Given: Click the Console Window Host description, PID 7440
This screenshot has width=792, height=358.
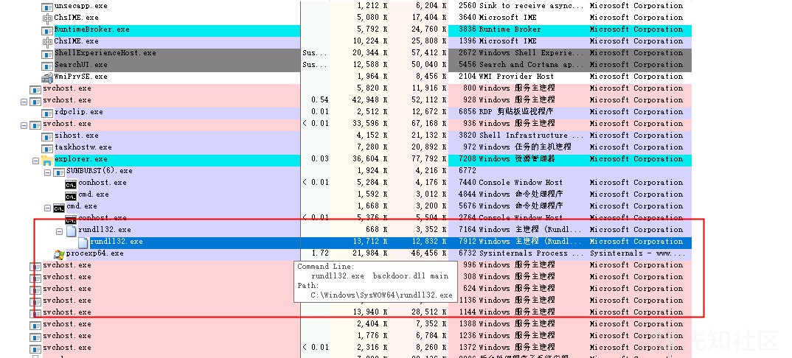Looking at the screenshot, I should tap(520, 183).
